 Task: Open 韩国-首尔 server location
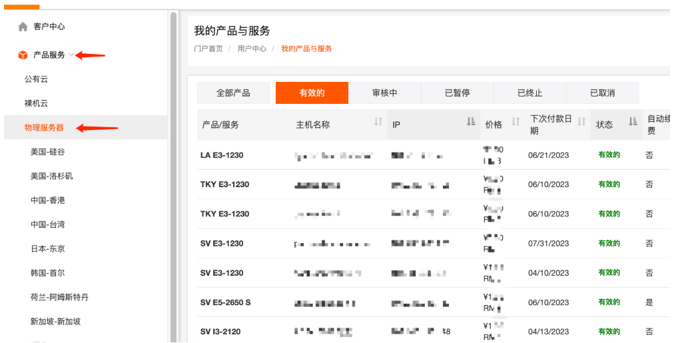pyautogui.click(x=47, y=273)
